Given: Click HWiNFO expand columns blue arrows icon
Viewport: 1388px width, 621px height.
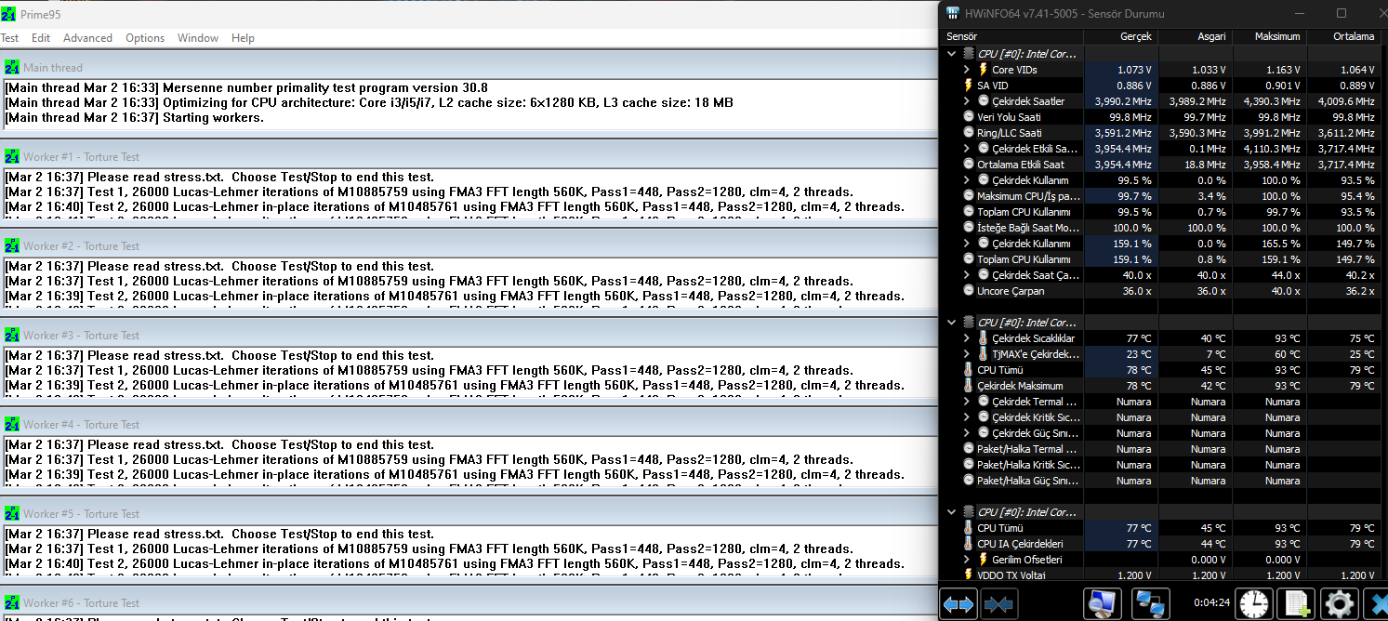Looking at the screenshot, I should point(958,603).
